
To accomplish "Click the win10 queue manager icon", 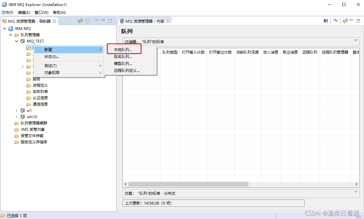I will click(x=23, y=117).
